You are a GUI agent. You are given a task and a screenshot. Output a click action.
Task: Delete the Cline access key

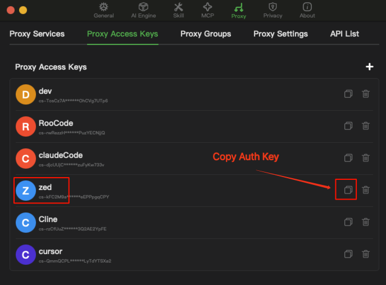click(366, 222)
